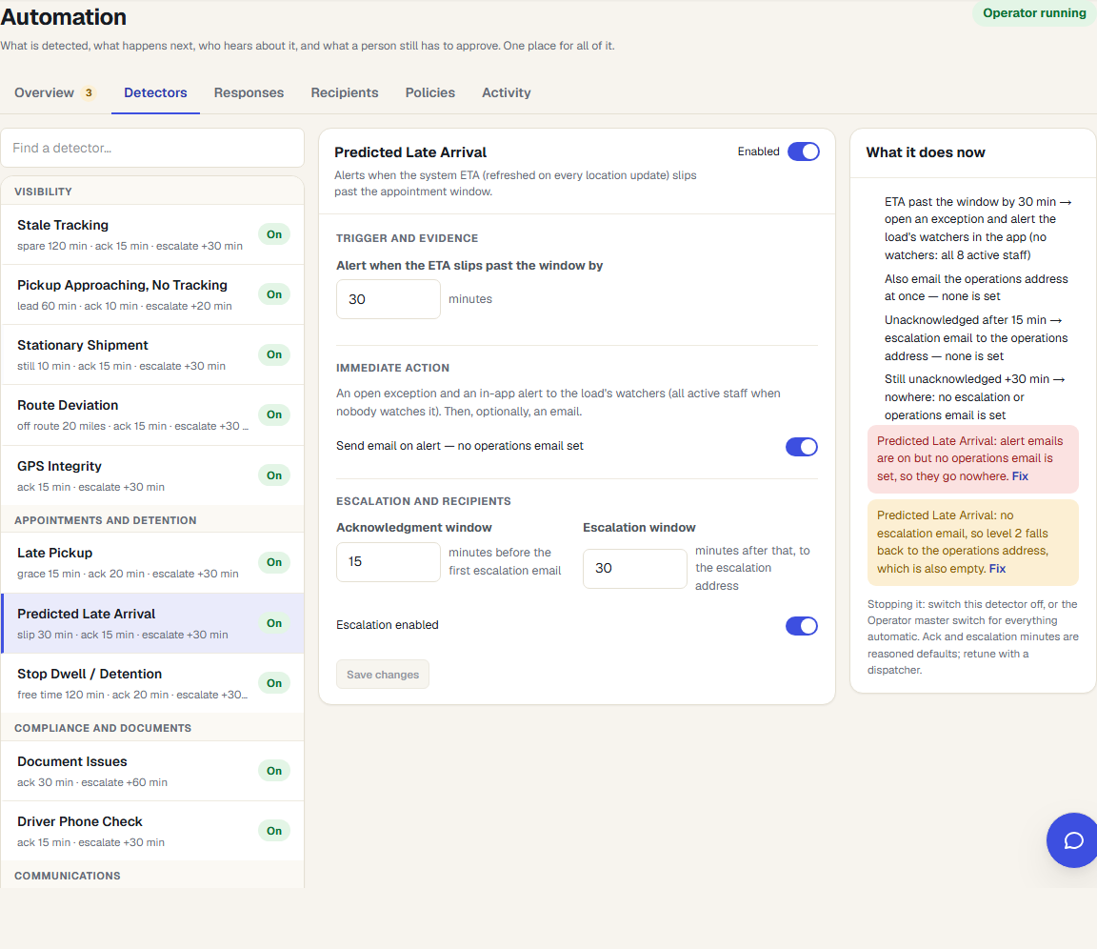
Task: Click Fix link in the yellow escalation warning
Action: point(997,568)
